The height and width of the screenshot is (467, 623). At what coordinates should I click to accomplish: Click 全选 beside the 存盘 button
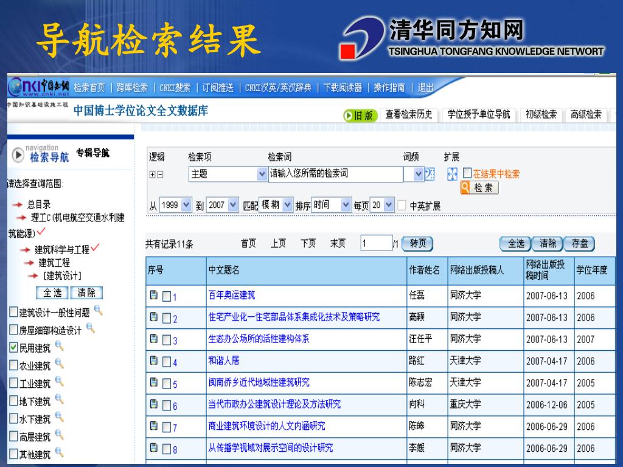[516, 243]
